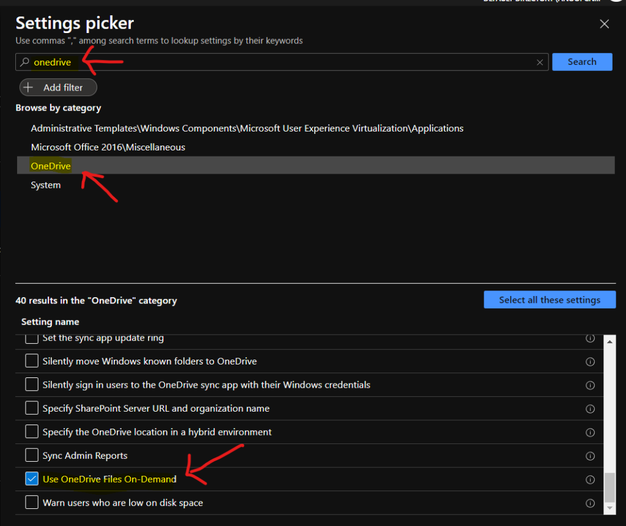
Task: Uncheck Use OneDrive Files On-Demand
Action: click(x=32, y=478)
